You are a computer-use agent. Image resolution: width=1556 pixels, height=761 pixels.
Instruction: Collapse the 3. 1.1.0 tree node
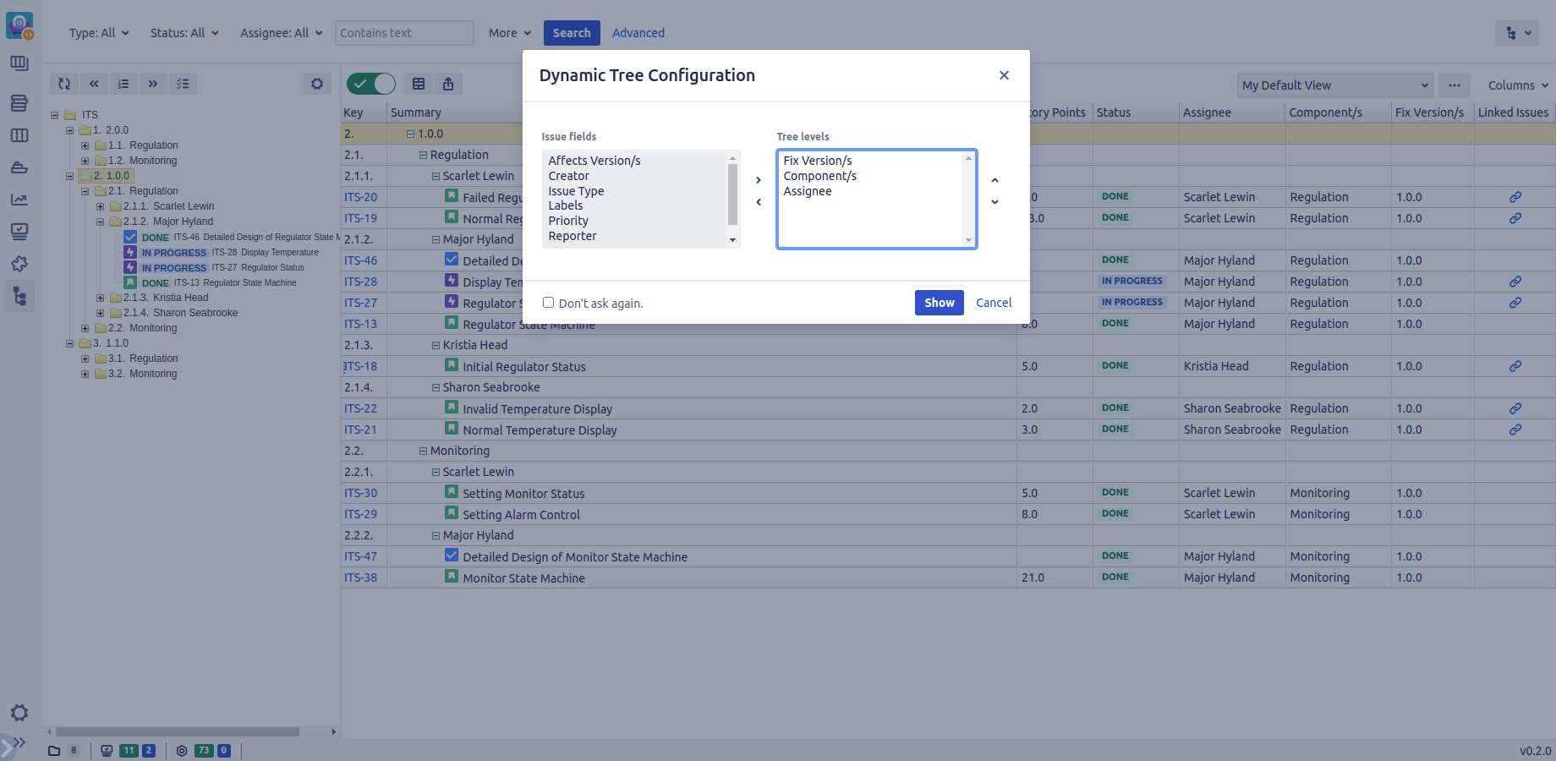pos(69,343)
